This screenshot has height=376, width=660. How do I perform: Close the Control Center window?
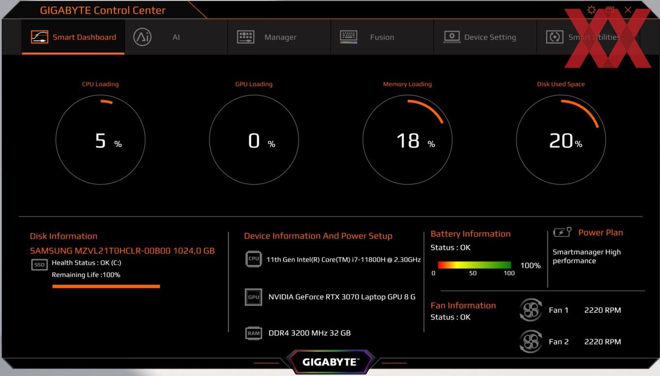[x=628, y=10]
